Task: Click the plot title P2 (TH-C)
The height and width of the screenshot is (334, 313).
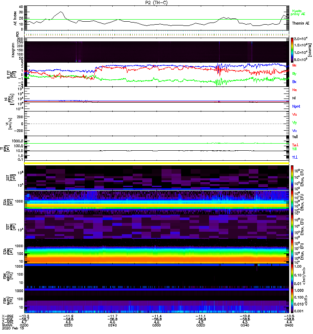Action: (156, 3)
